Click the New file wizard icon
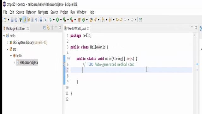This screenshot has height=114, width=202. pos(5,20)
